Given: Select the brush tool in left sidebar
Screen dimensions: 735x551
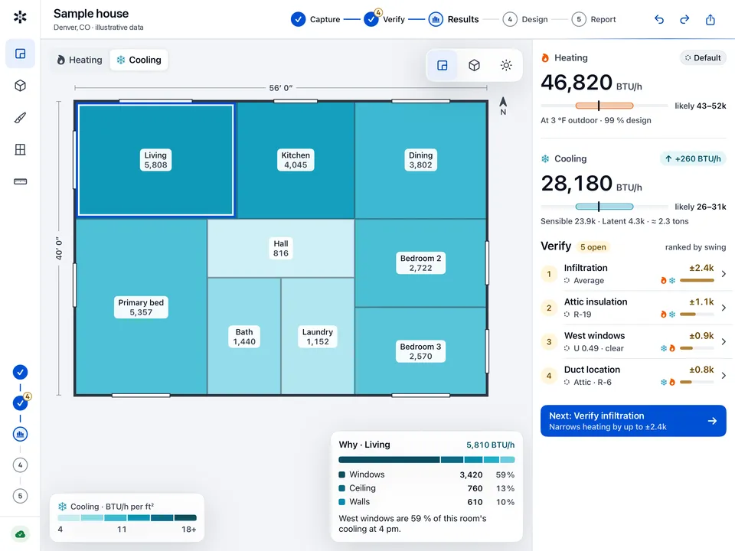Looking at the screenshot, I should (20, 118).
